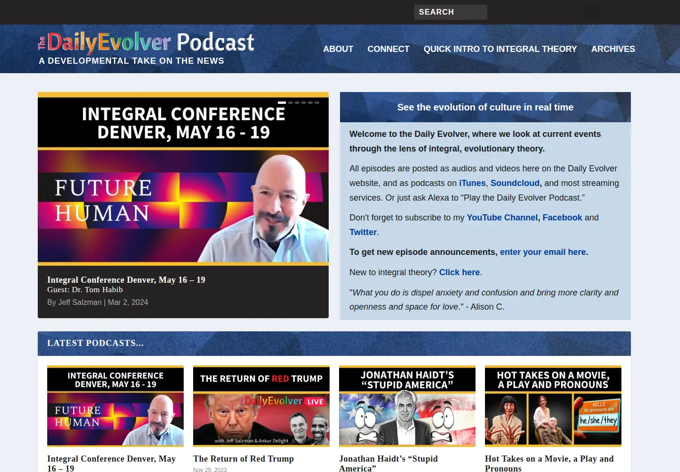Image resolution: width=680 pixels, height=472 pixels.
Task: Click 'See the evolution of culture' heading
Action: click(485, 107)
